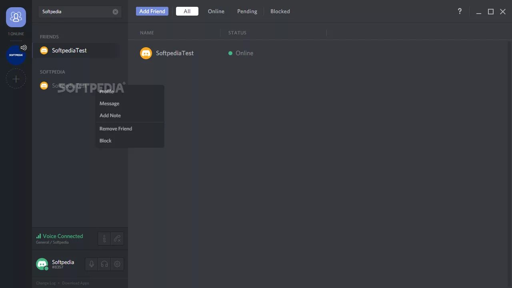Click the Add Friend button
The image size is (512, 288).
click(152, 11)
